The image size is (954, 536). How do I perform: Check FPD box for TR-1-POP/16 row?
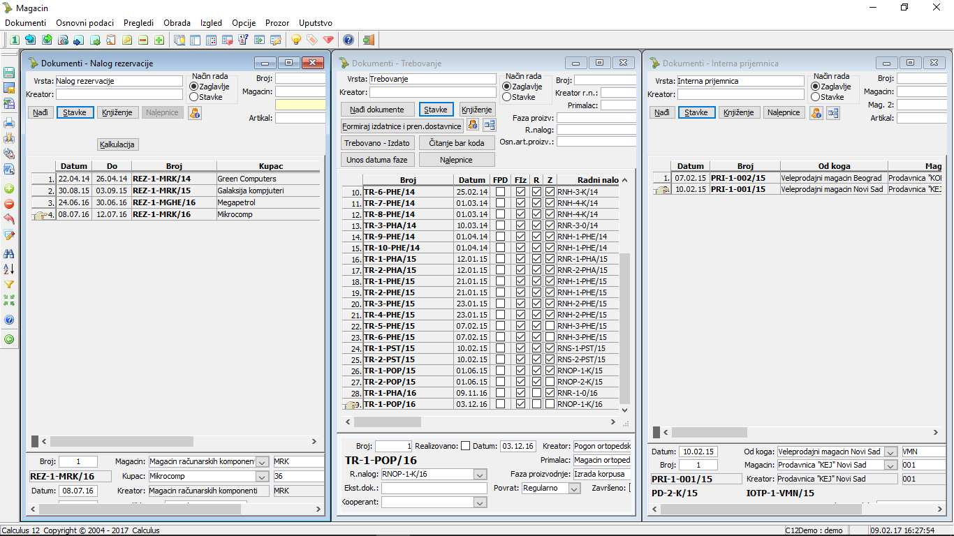pyautogui.click(x=500, y=404)
